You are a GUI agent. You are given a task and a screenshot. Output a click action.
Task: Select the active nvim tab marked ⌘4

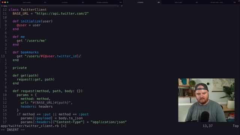pos(142,2)
